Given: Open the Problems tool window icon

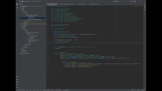Looking at the screenshot, I should (x=17, y=85).
